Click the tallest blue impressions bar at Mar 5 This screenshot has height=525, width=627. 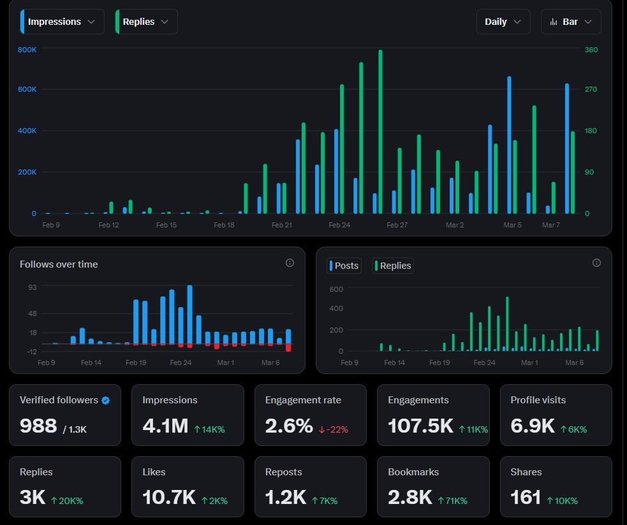click(x=510, y=145)
